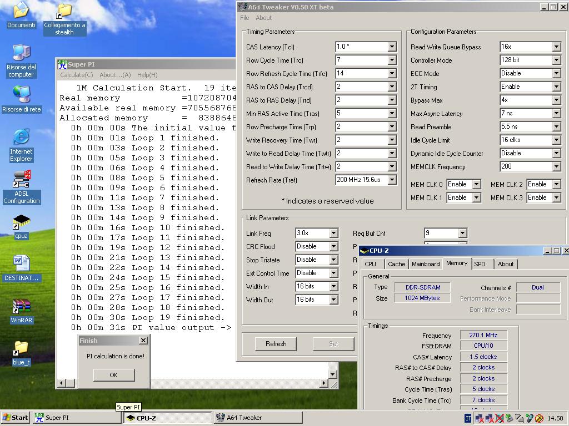Switch to the Mainboard tab in CPU-Z
Viewport: 569px width, 426px height.
click(x=426, y=264)
